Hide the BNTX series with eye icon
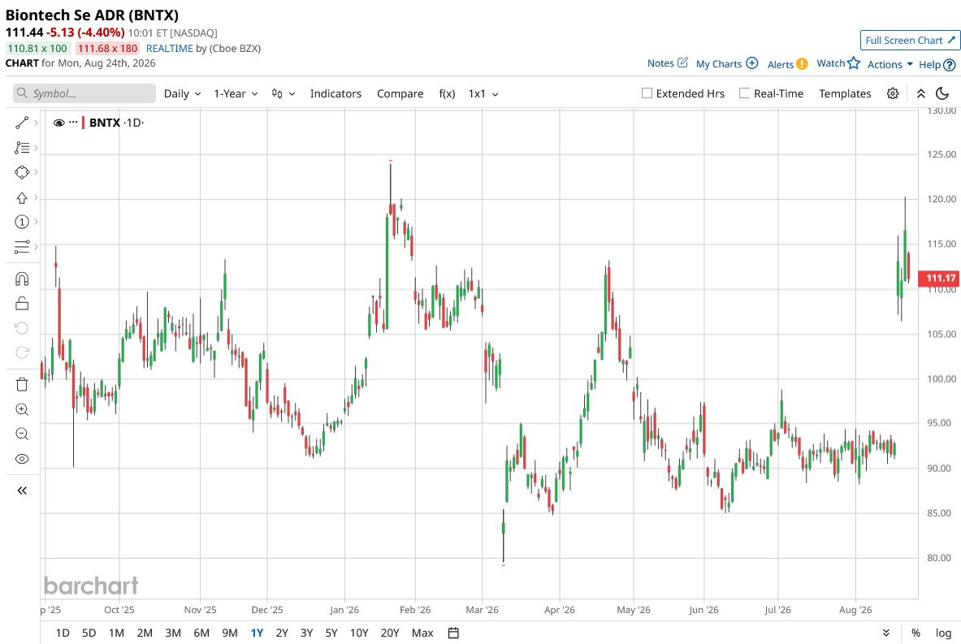This screenshot has width=961, height=644. pyautogui.click(x=58, y=123)
